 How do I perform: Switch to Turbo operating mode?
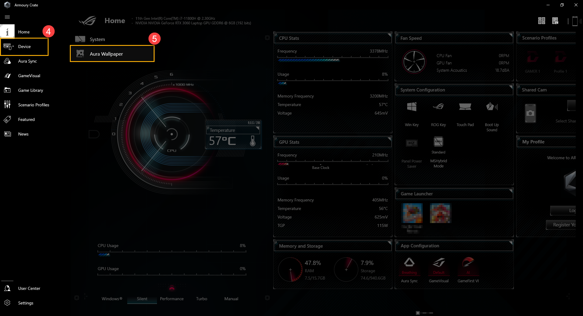click(x=201, y=299)
